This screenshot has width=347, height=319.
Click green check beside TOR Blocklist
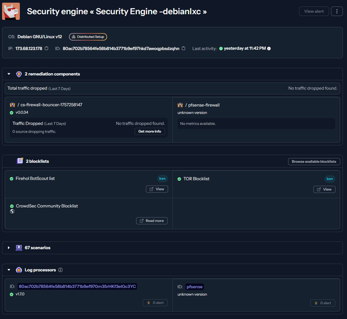coord(179,179)
